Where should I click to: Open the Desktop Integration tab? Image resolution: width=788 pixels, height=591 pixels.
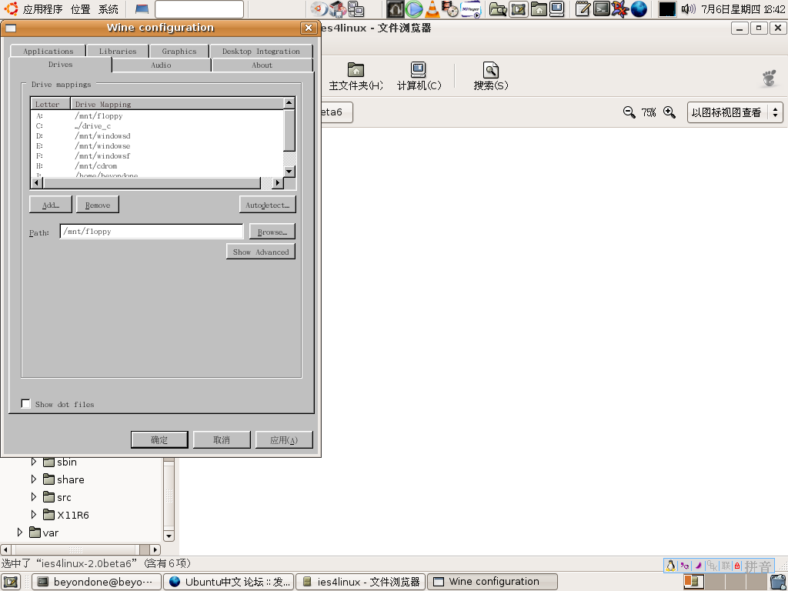pos(261,52)
